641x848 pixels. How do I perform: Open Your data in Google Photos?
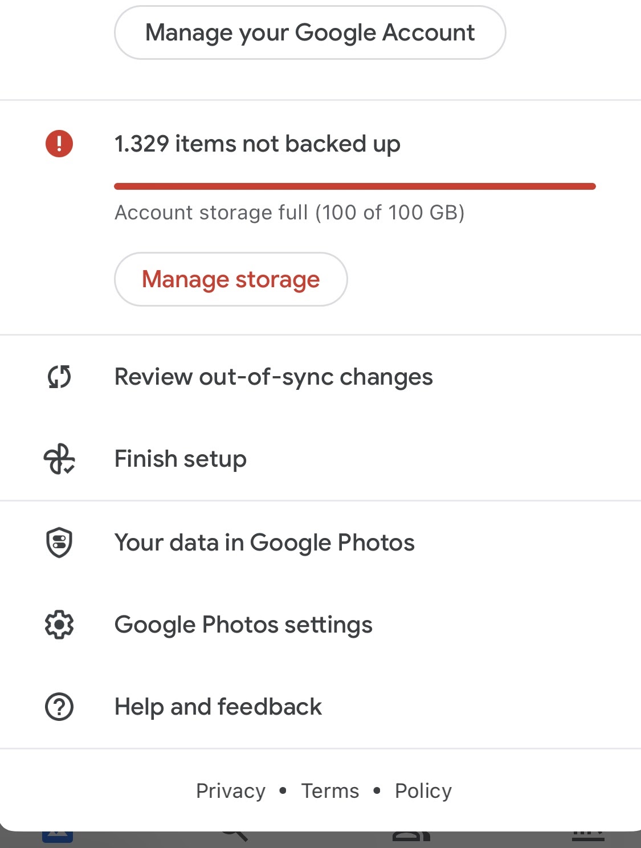[x=264, y=543]
